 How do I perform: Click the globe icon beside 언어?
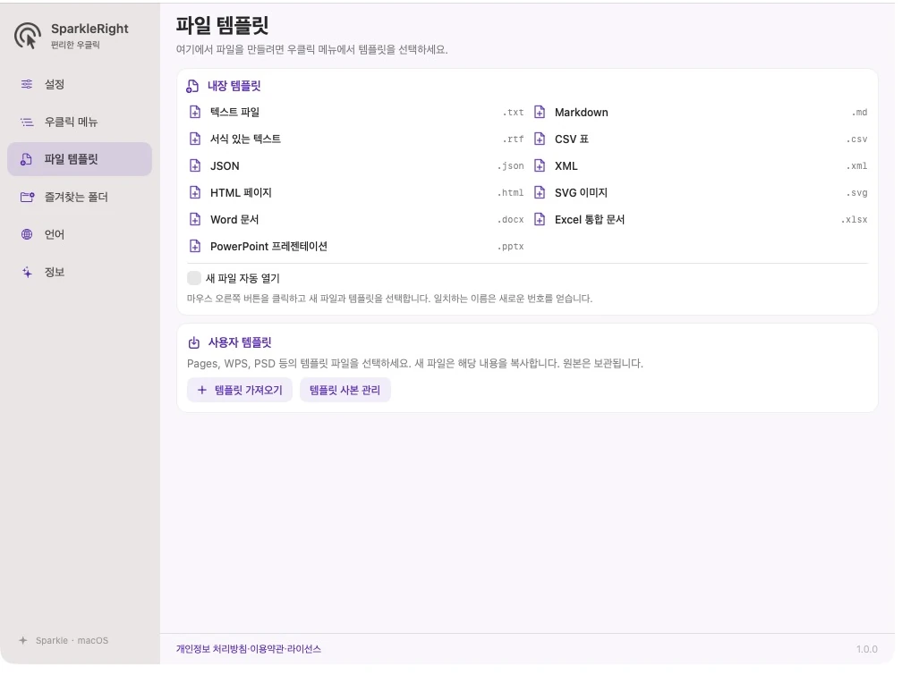click(x=27, y=234)
